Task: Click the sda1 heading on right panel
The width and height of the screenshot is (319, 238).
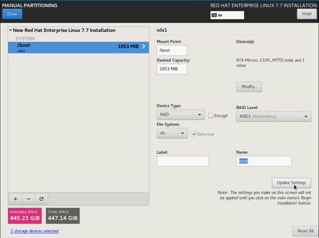Action: pyautogui.click(x=162, y=30)
